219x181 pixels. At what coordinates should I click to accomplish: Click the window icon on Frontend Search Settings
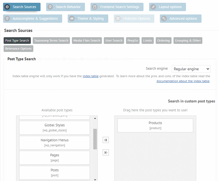click(x=95, y=7)
